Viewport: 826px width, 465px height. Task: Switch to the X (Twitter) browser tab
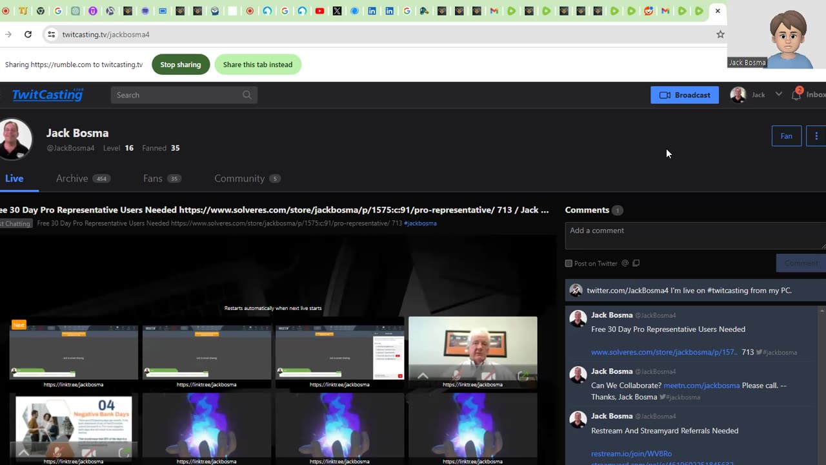(x=337, y=11)
